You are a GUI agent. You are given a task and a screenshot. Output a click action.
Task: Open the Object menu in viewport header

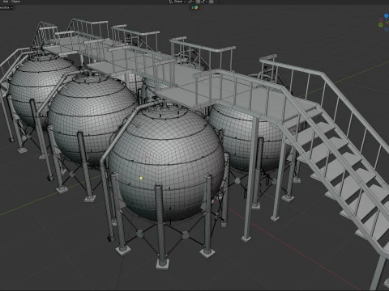point(15,2)
